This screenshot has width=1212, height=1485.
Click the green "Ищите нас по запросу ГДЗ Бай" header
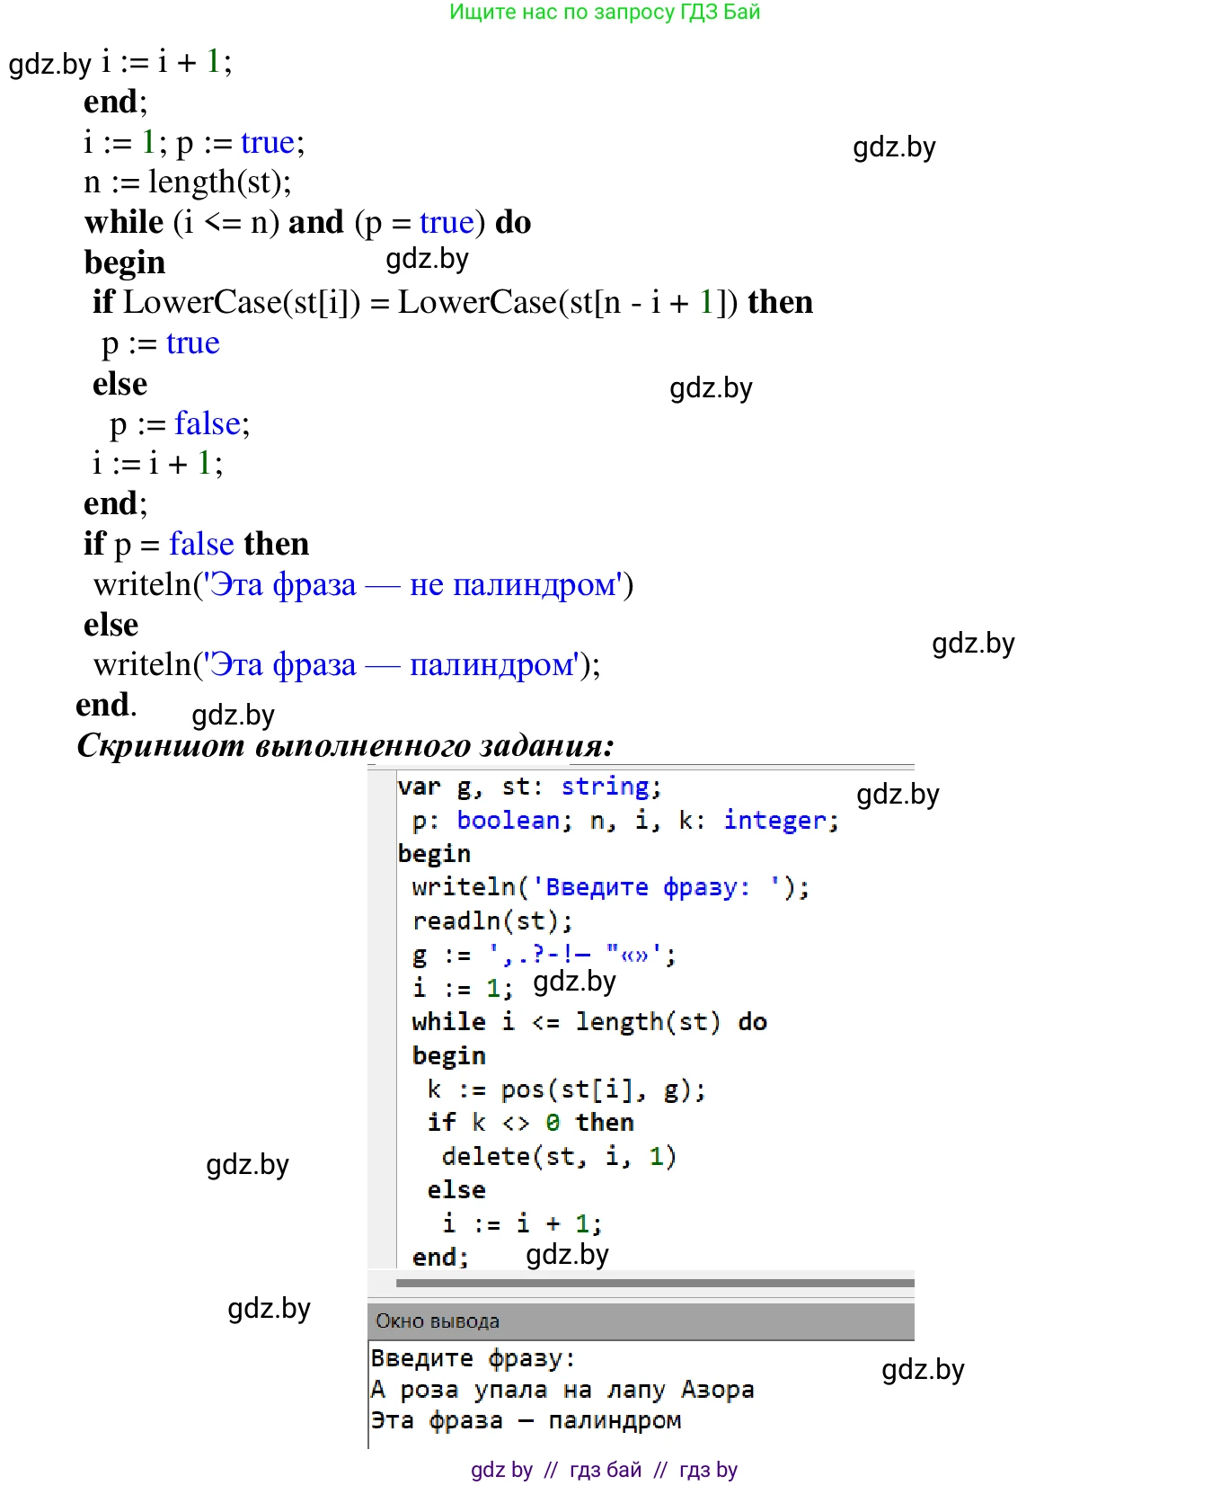point(605,13)
